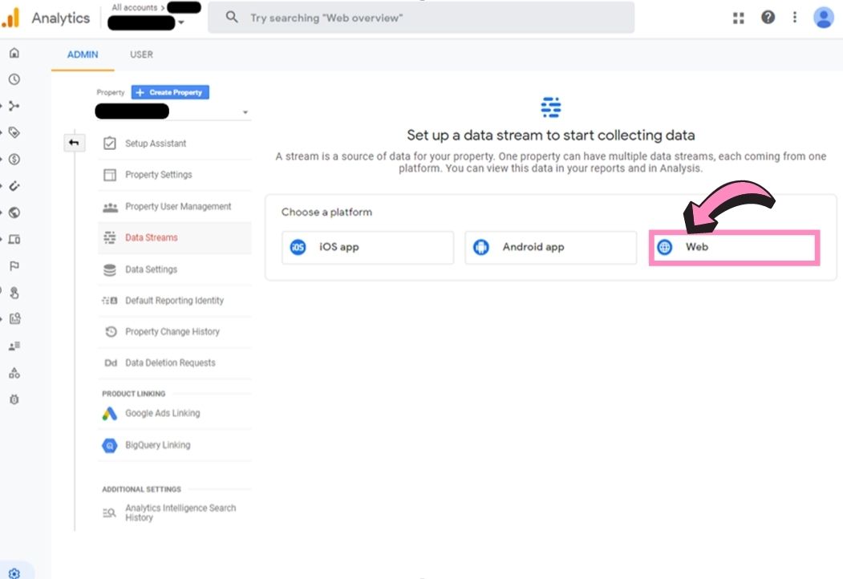The image size is (843, 579).
Task: Click the user account avatar
Action: click(x=824, y=18)
